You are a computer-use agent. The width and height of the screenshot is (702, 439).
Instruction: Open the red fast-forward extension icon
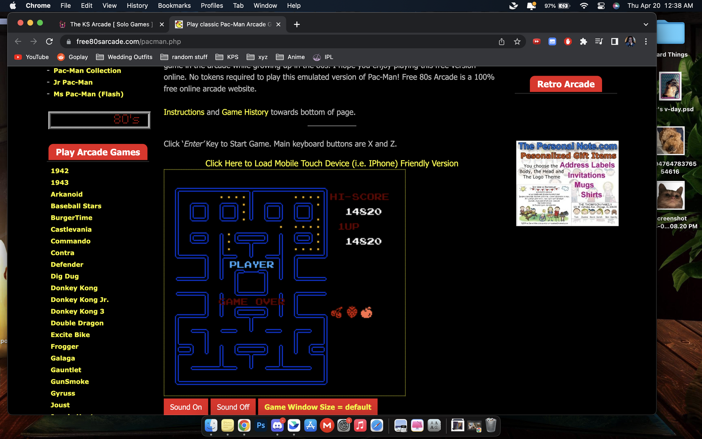(537, 41)
